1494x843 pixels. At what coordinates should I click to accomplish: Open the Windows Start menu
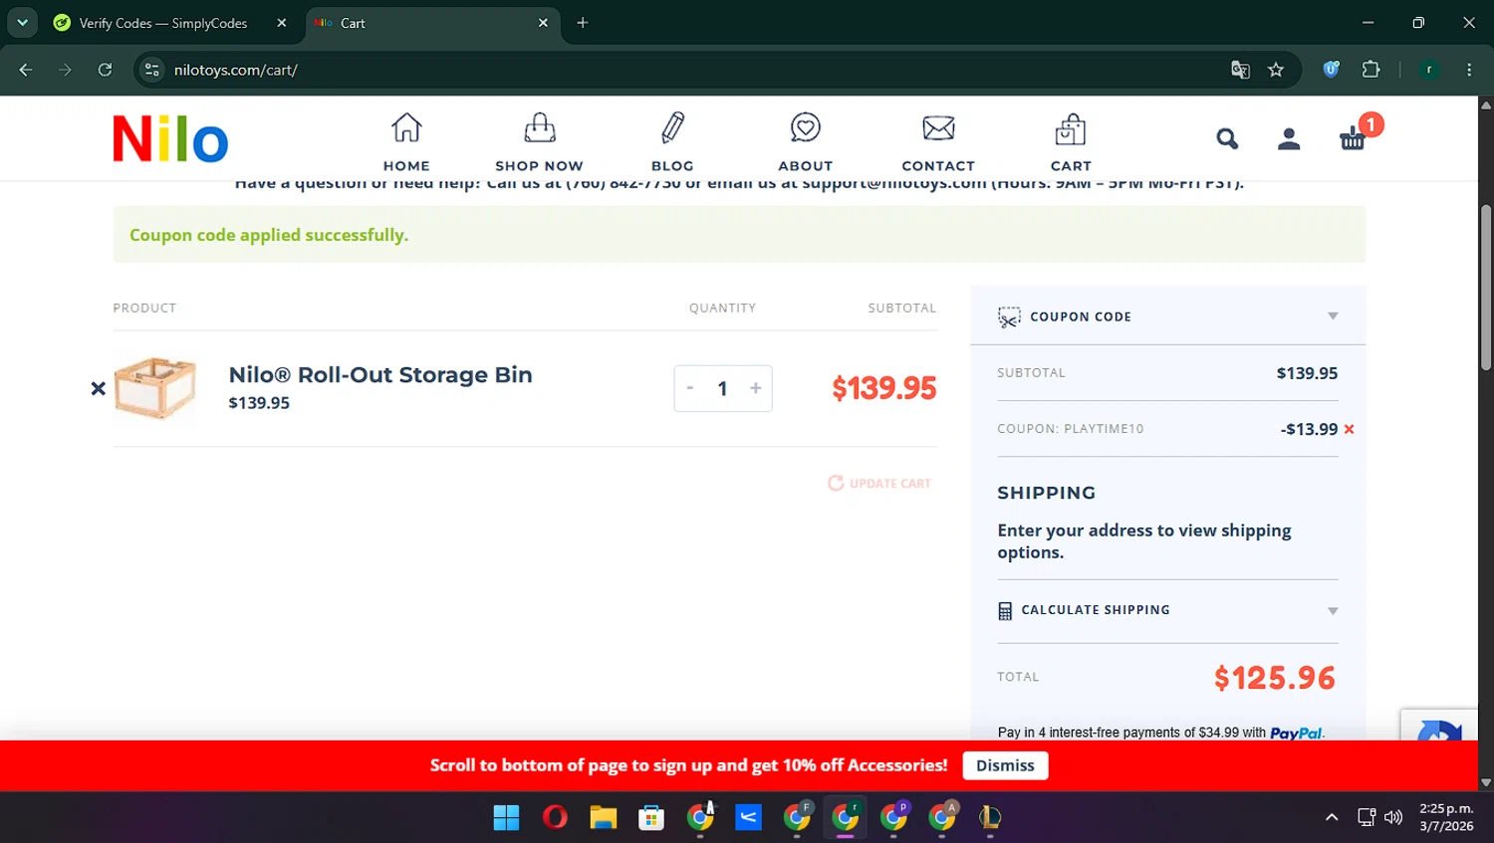coord(506,817)
